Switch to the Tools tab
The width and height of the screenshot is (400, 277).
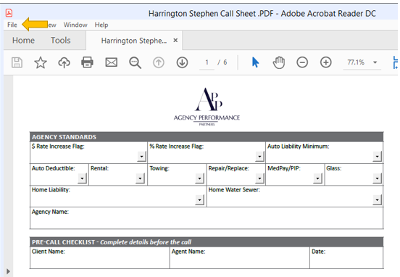(60, 41)
